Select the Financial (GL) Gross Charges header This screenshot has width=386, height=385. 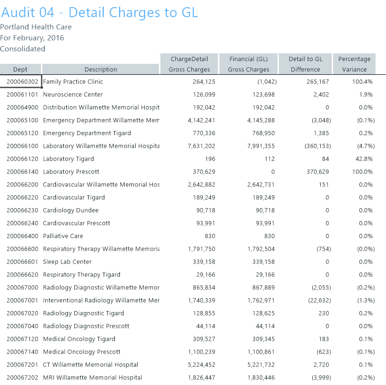pyautogui.click(x=248, y=64)
